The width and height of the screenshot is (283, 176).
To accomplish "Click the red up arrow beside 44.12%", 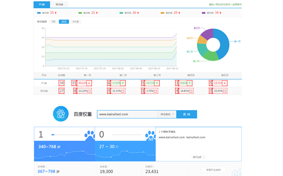I will coord(89,83).
